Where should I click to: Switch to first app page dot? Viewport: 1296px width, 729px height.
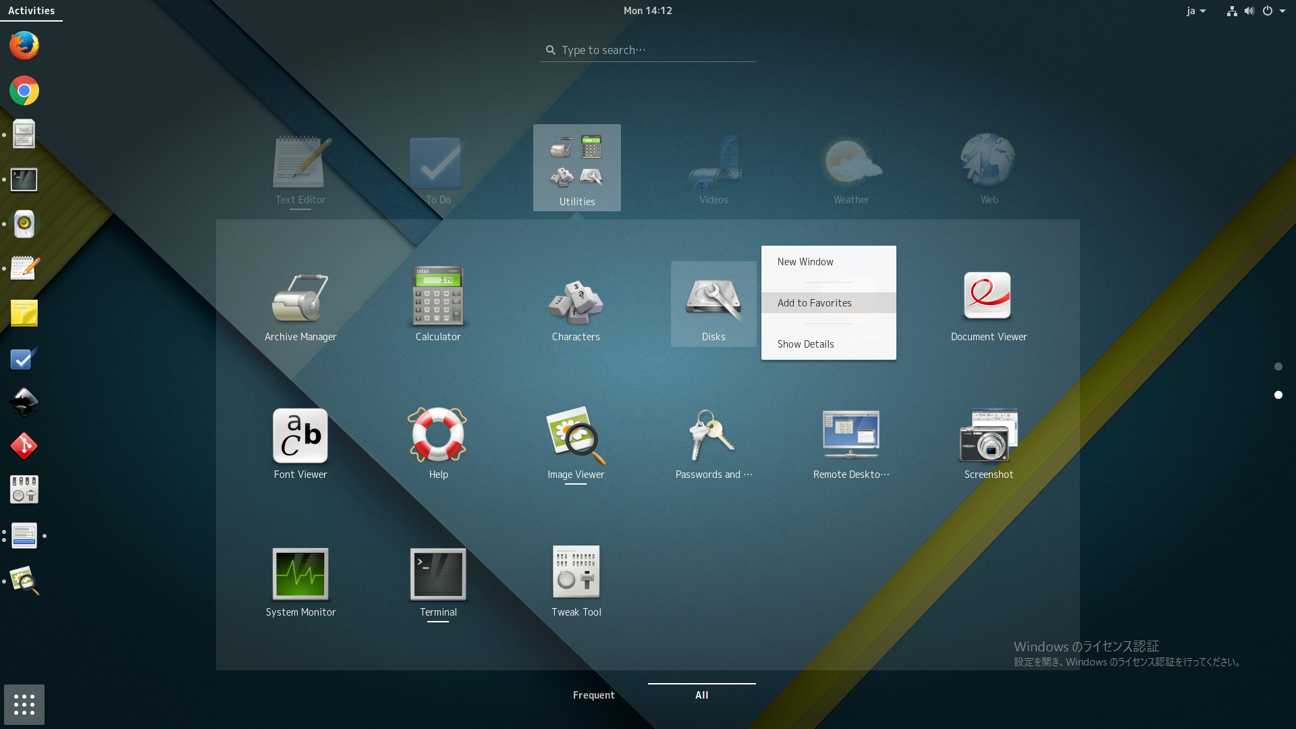[1278, 367]
